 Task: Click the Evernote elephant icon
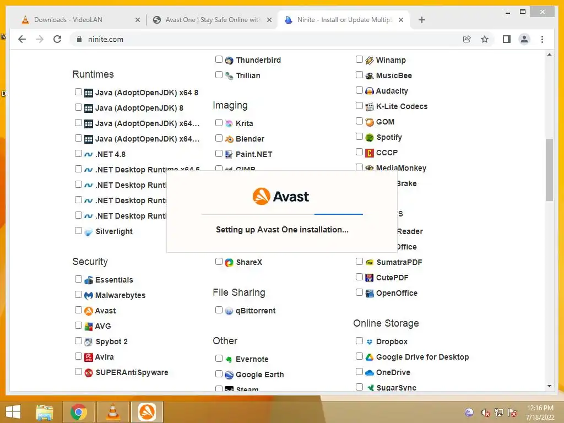pos(229,359)
